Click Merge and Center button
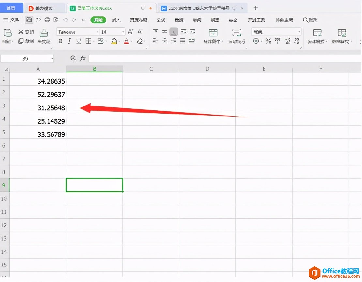Image resolution: width=362 pixels, height=282 pixels. point(213,36)
